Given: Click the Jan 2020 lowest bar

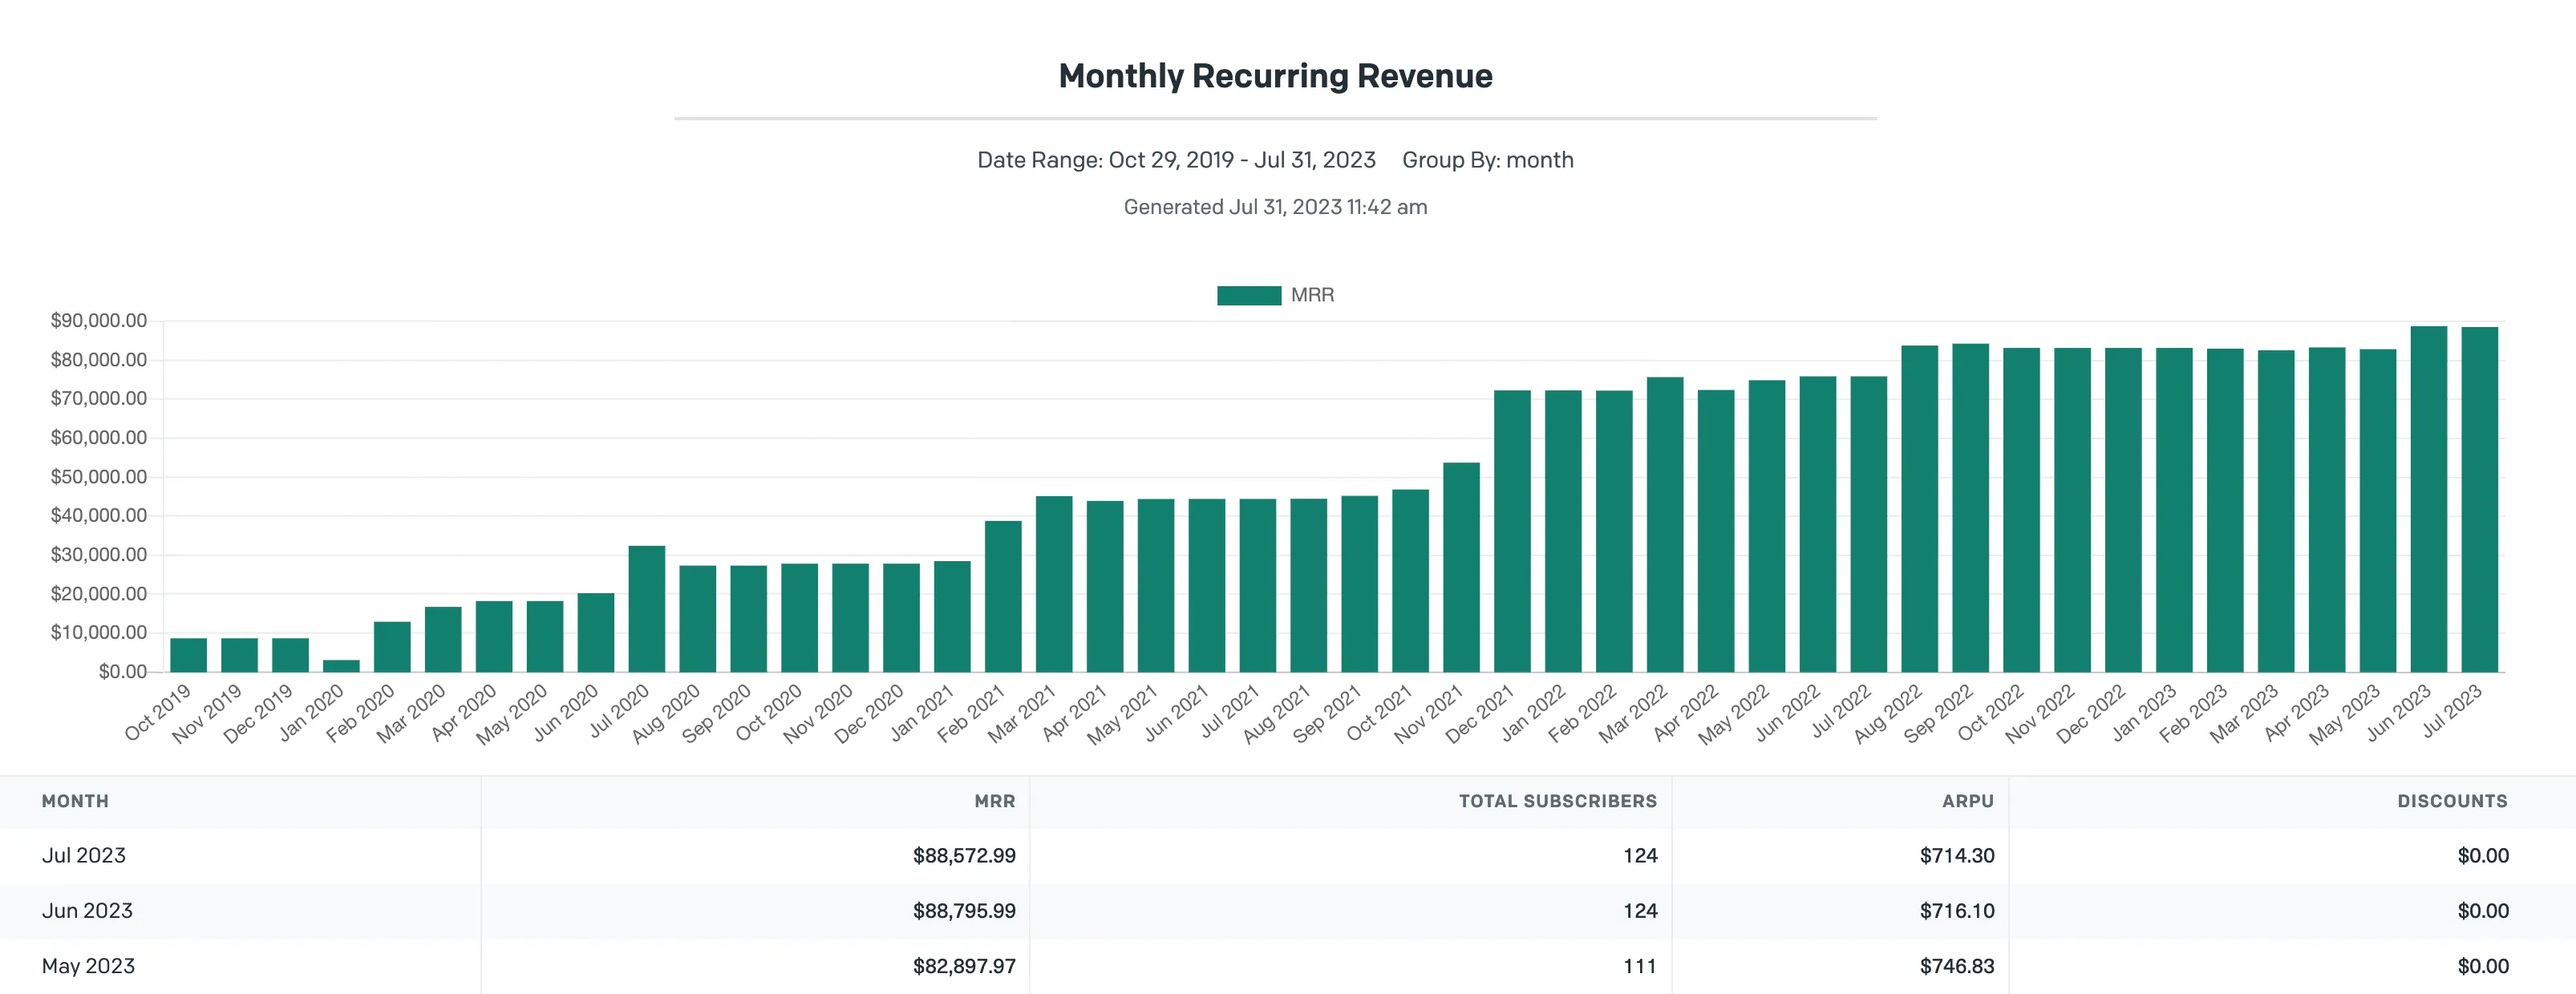Looking at the screenshot, I should (x=341, y=666).
